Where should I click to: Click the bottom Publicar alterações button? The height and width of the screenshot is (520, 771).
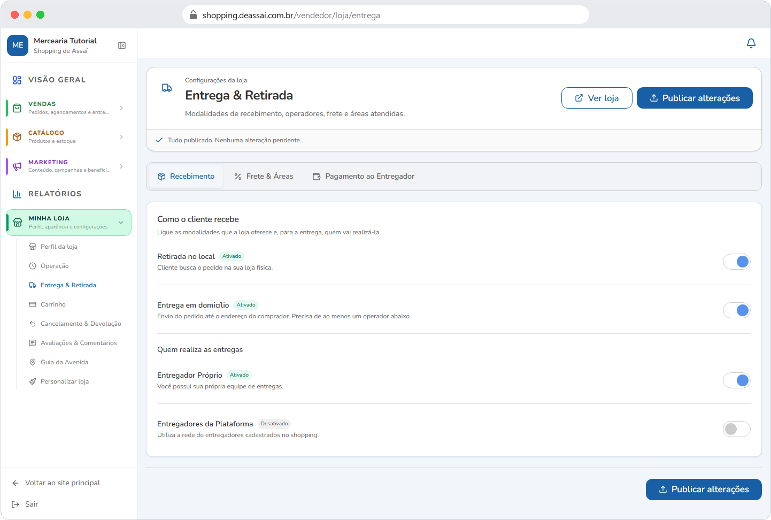704,490
